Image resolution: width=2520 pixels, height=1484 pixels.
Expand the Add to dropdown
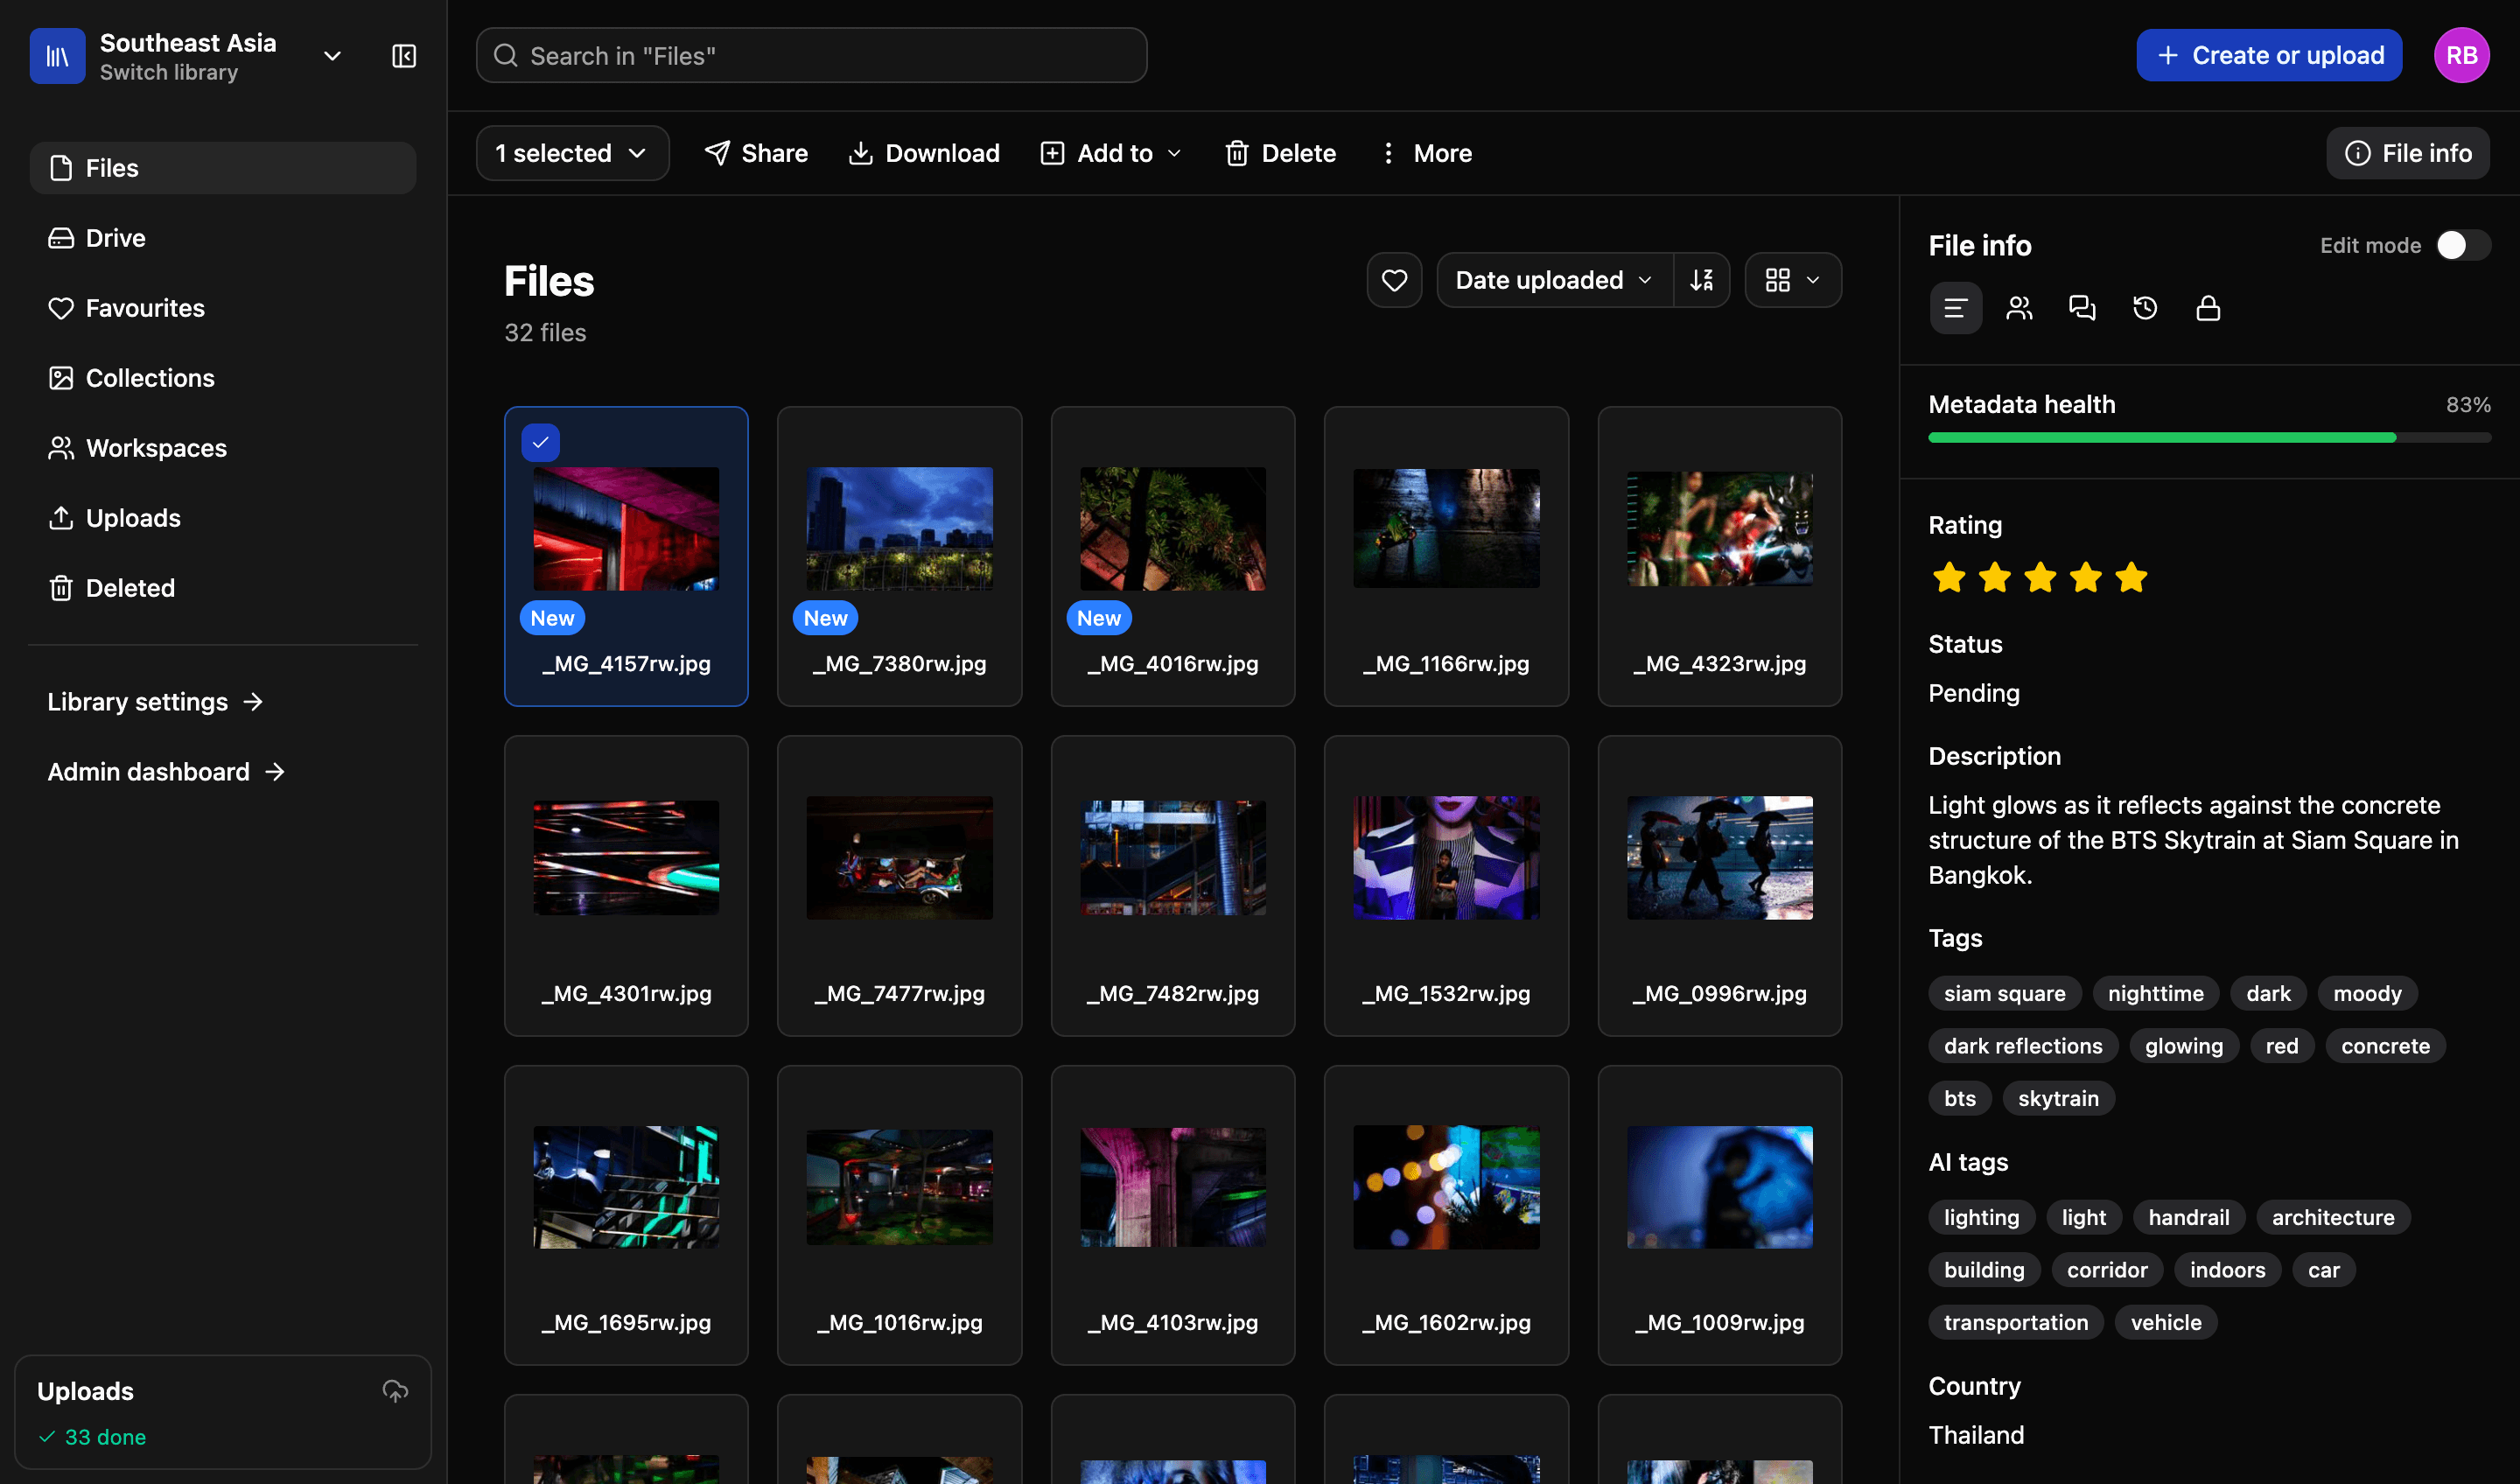point(1112,153)
